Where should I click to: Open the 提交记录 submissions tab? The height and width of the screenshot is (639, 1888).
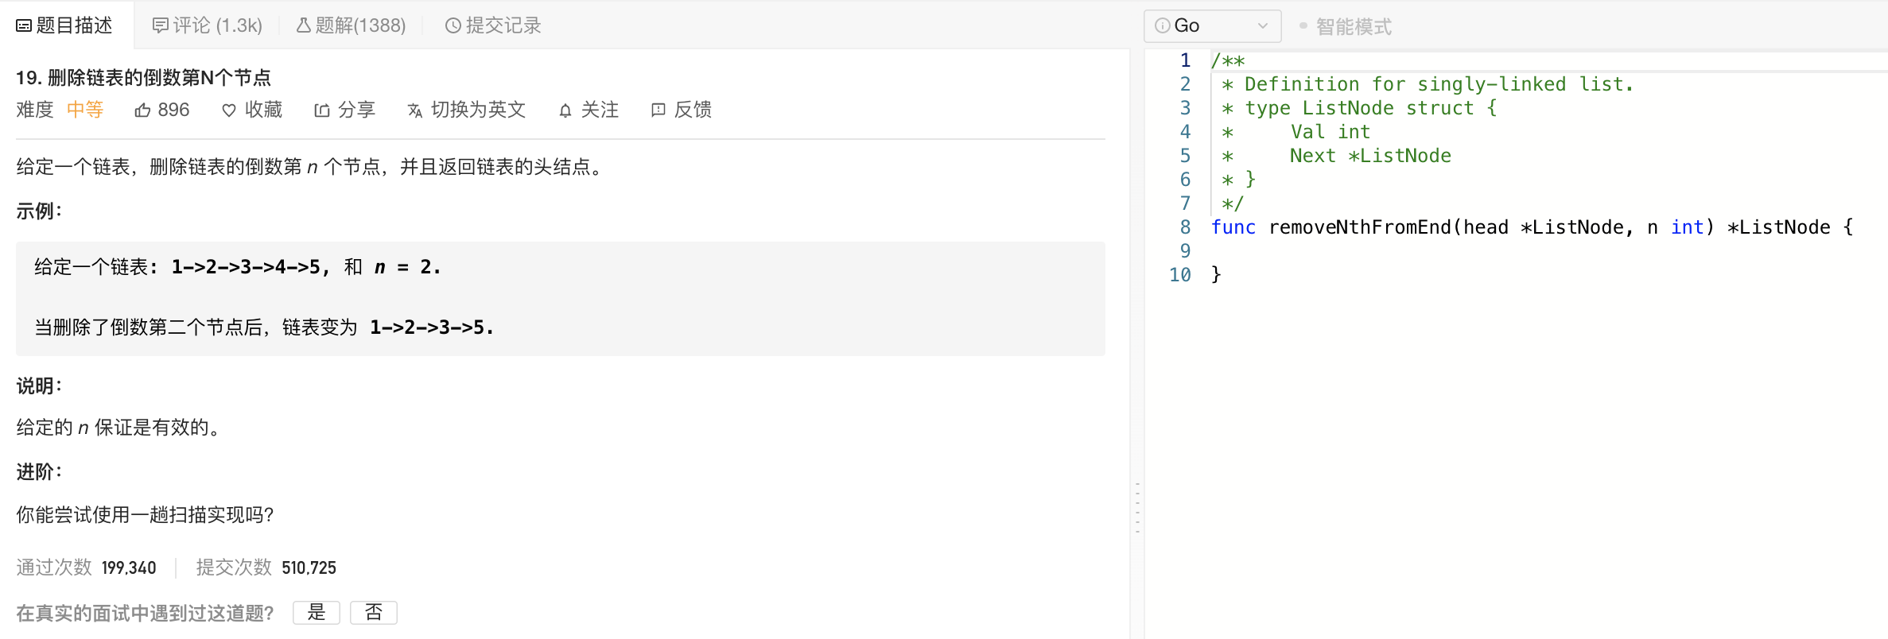(493, 25)
